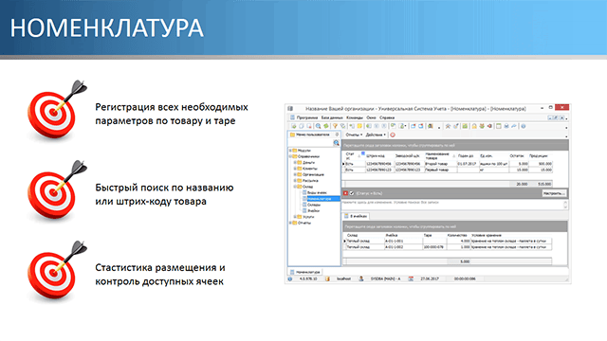Click the filter condition text box
This screenshot has width=607, height=341.
(x=452, y=205)
